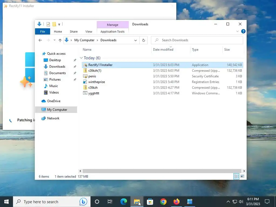Select My Computer in navigation pane
The height and width of the screenshot is (207, 276).
click(56, 110)
